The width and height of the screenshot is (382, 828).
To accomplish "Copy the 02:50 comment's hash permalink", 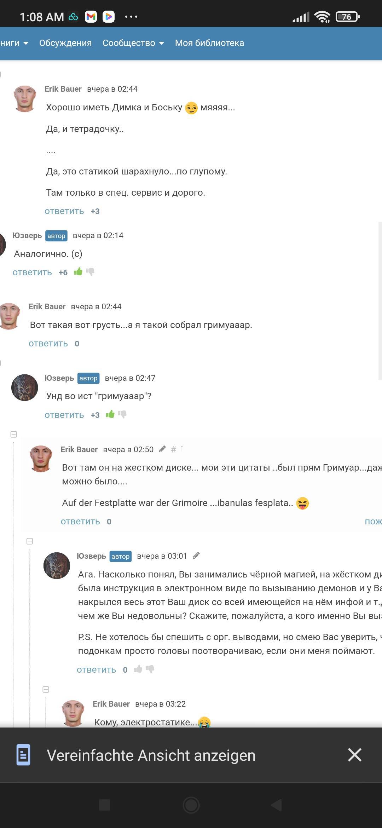I will [x=173, y=449].
